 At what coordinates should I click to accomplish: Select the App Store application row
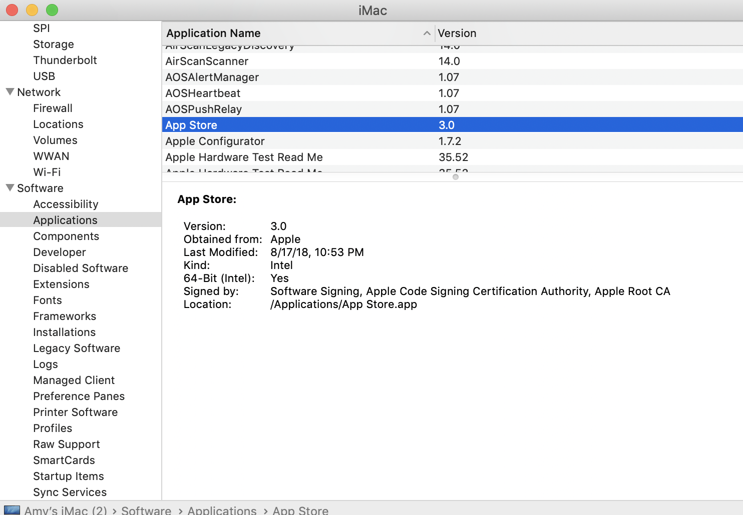[x=453, y=125]
